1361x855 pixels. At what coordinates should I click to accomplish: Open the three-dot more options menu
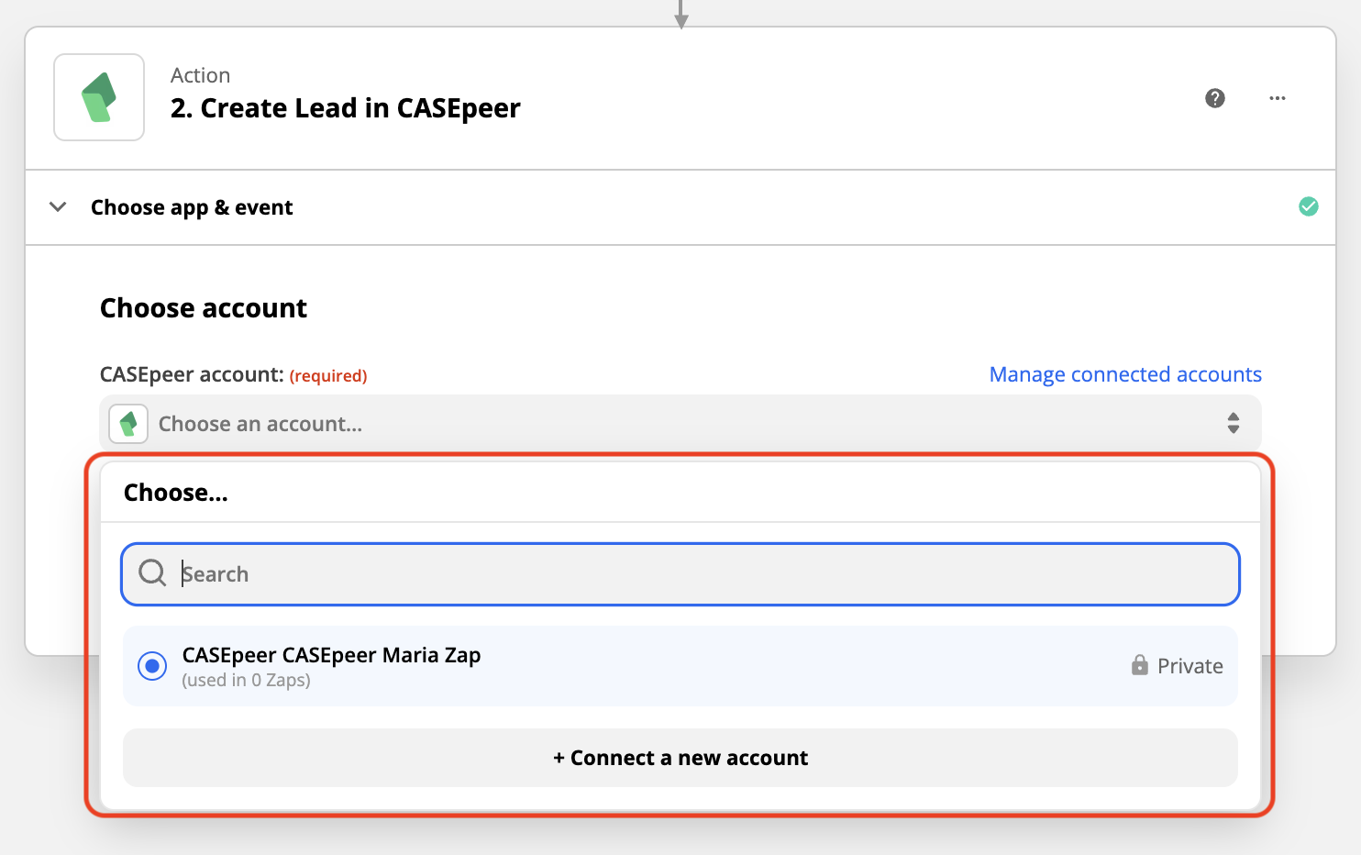click(1278, 98)
